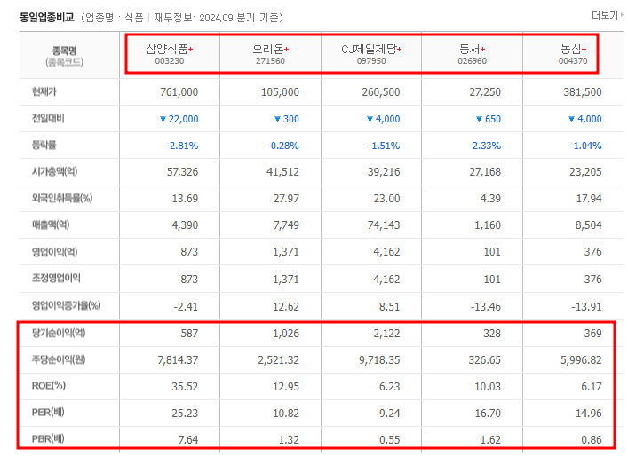Click foreign ownership value 4.39
This screenshot has height=457, width=628.
pos(490,199)
